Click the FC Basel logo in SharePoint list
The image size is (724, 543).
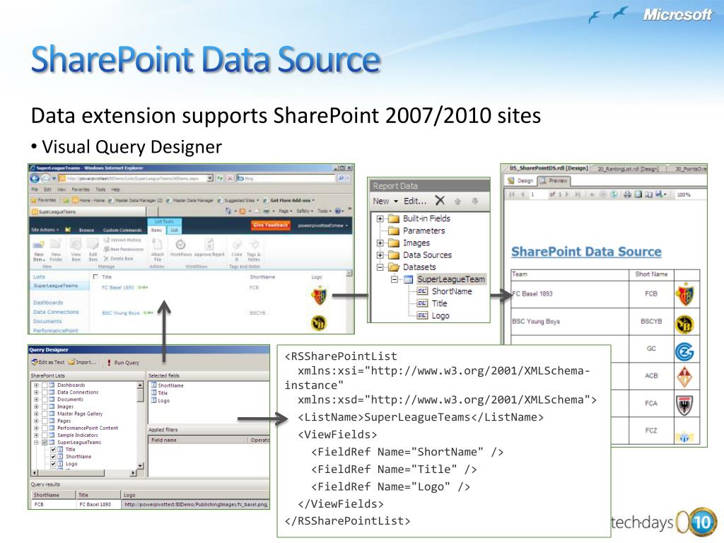click(x=319, y=296)
